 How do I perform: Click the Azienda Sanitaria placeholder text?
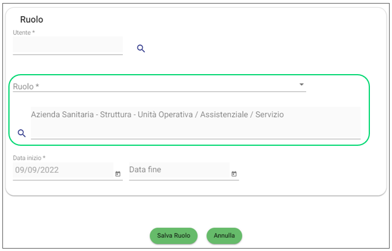157,114
